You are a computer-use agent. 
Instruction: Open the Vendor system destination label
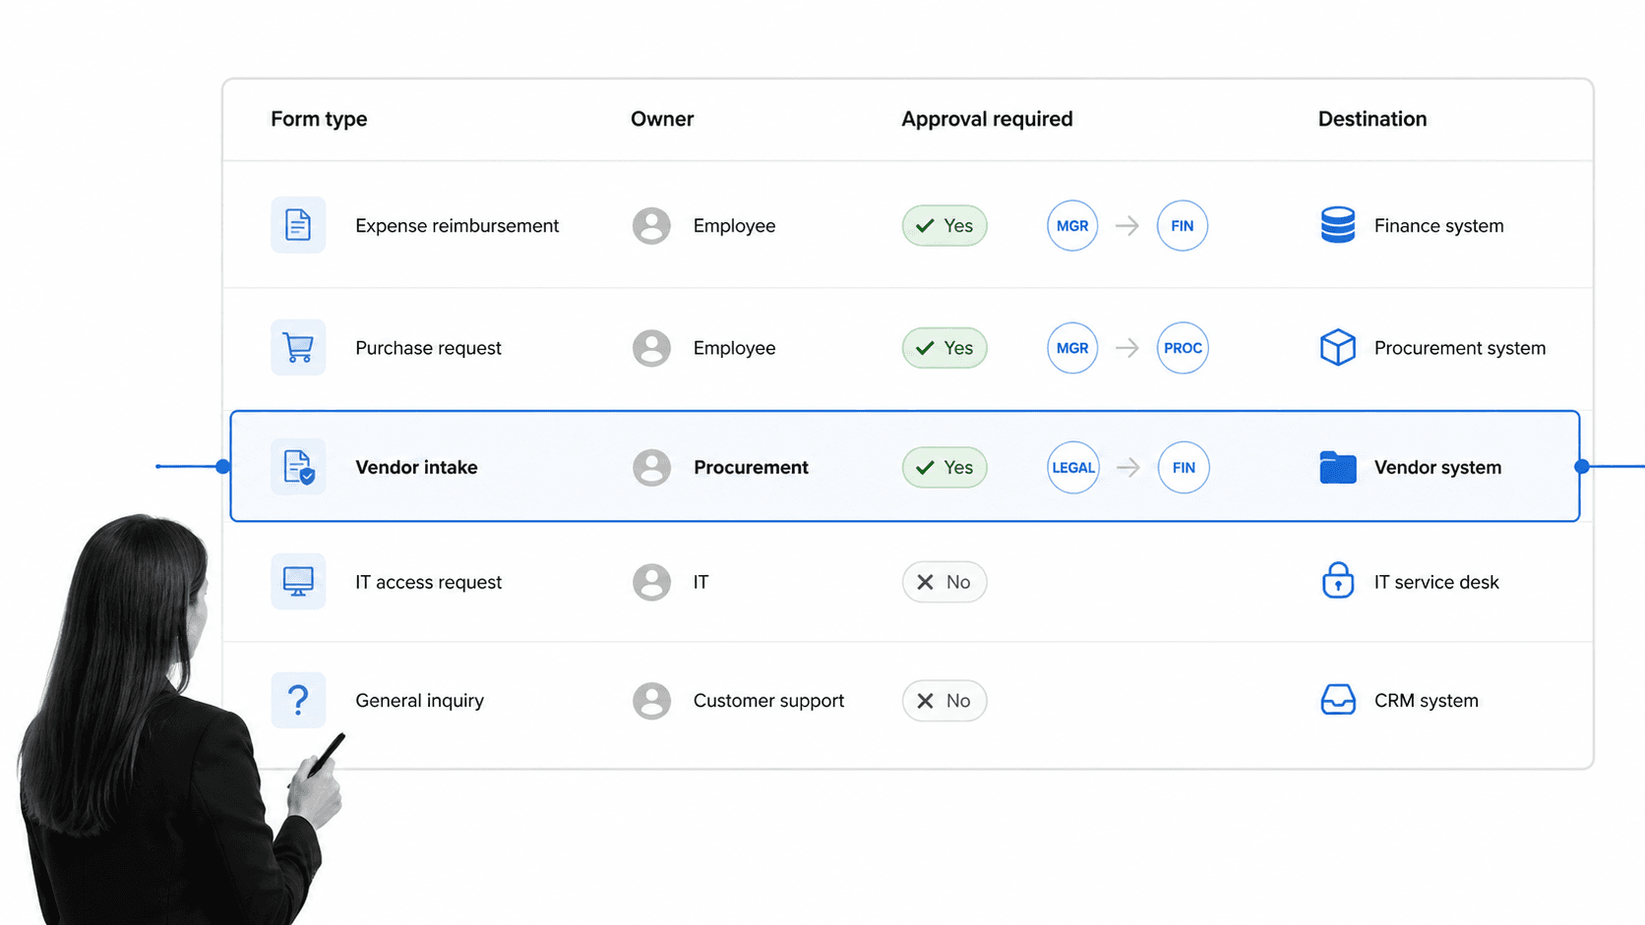tap(1437, 467)
